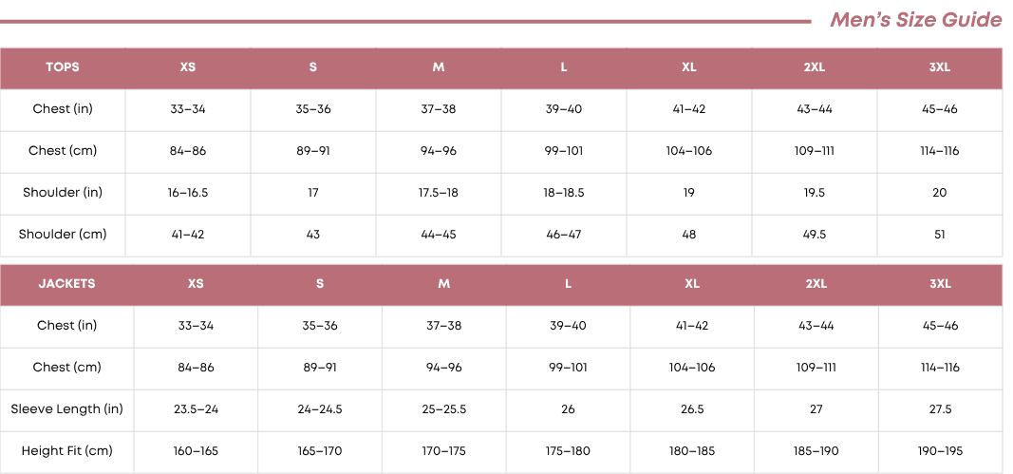
Task: Select the 23.5–24 sleeve length cell
Action: click(197, 409)
